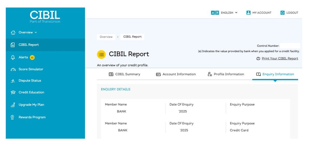Click the Alerts bell icon

pyautogui.click(x=13, y=58)
